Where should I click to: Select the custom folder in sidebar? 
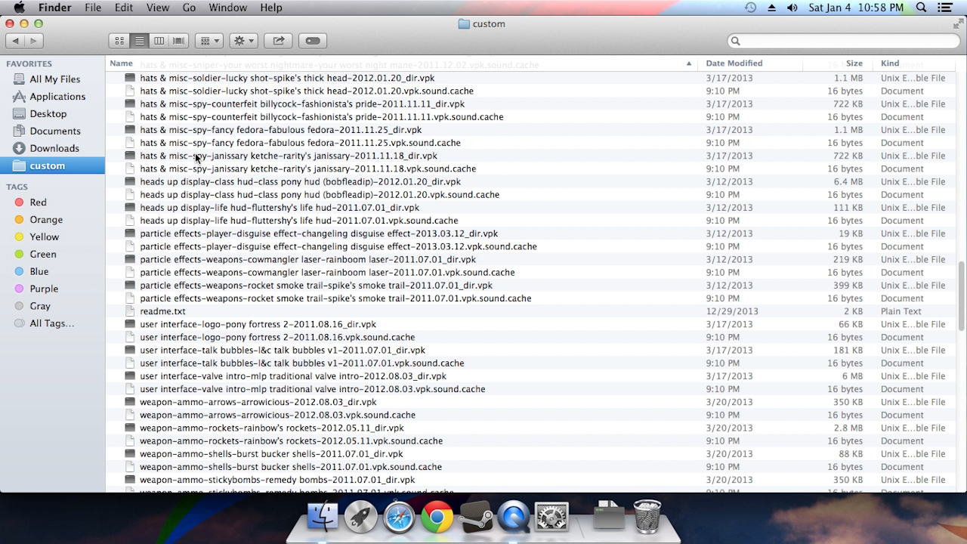[53, 166]
